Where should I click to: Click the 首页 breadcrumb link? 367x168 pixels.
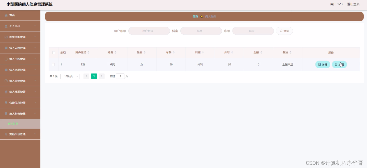tap(195, 16)
